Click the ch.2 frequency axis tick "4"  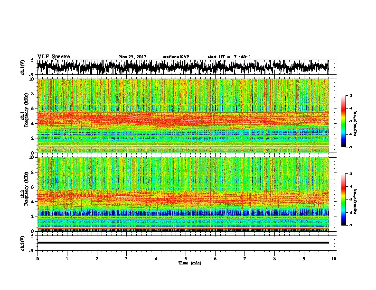(33, 202)
